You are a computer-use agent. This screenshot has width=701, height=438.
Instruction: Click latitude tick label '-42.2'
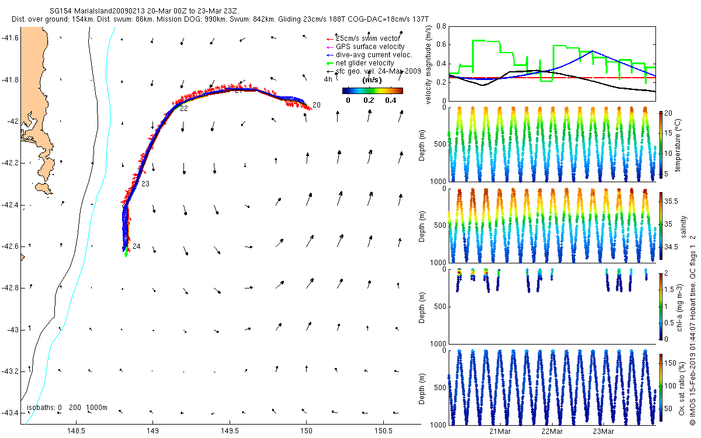point(10,163)
